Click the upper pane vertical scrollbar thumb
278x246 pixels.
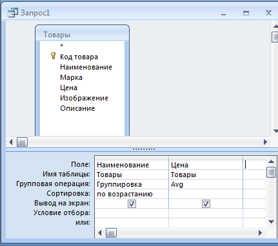click(x=275, y=37)
